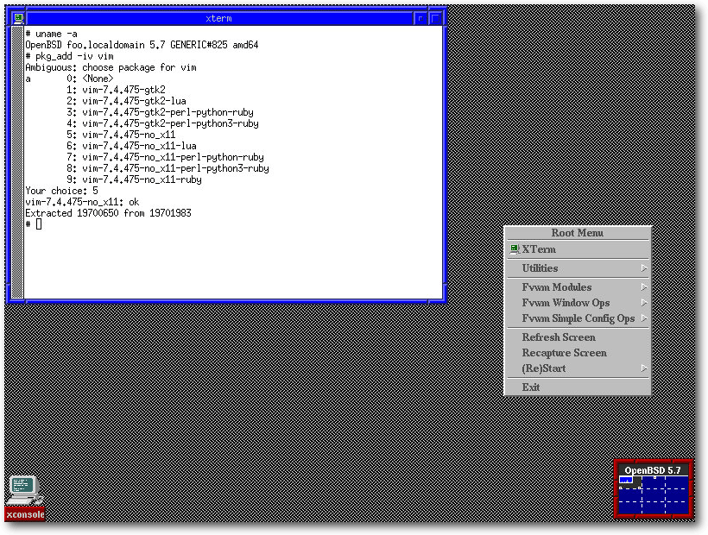Screen dimensions: 708x535
Task: Expand the Fvwm Simple Config Ops arrow
Action: tap(644, 318)
